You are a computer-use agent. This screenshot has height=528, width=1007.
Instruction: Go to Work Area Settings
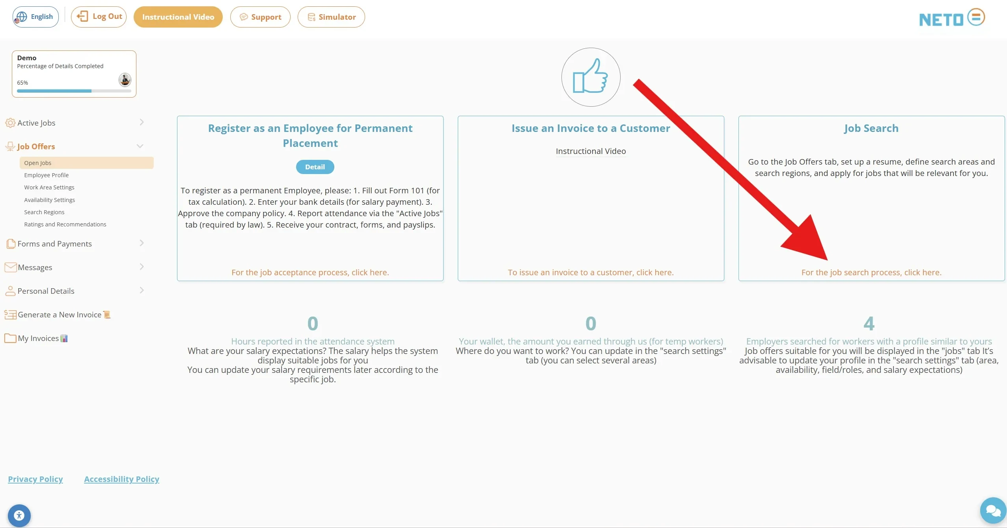49,187
